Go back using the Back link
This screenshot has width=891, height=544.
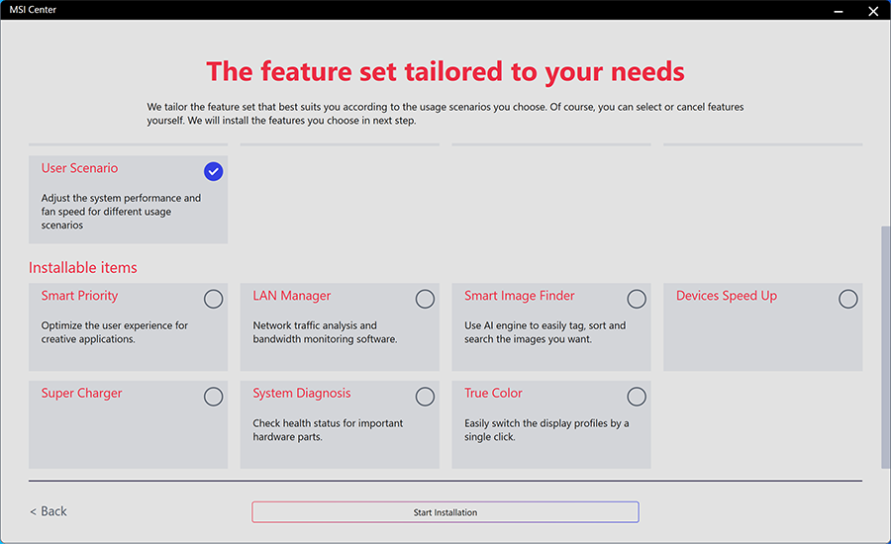point(49,511)
